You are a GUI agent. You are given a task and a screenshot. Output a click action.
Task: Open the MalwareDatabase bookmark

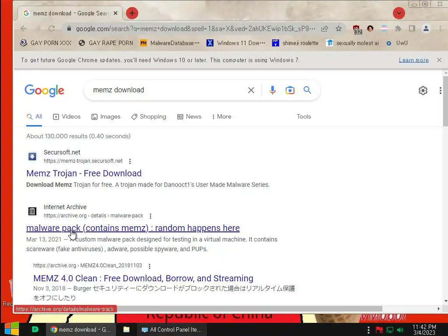(170, 43)
